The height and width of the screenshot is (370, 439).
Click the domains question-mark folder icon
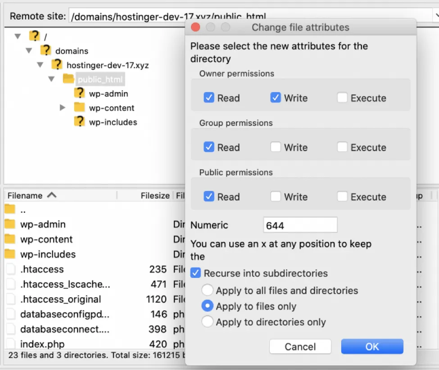(46, 51)
